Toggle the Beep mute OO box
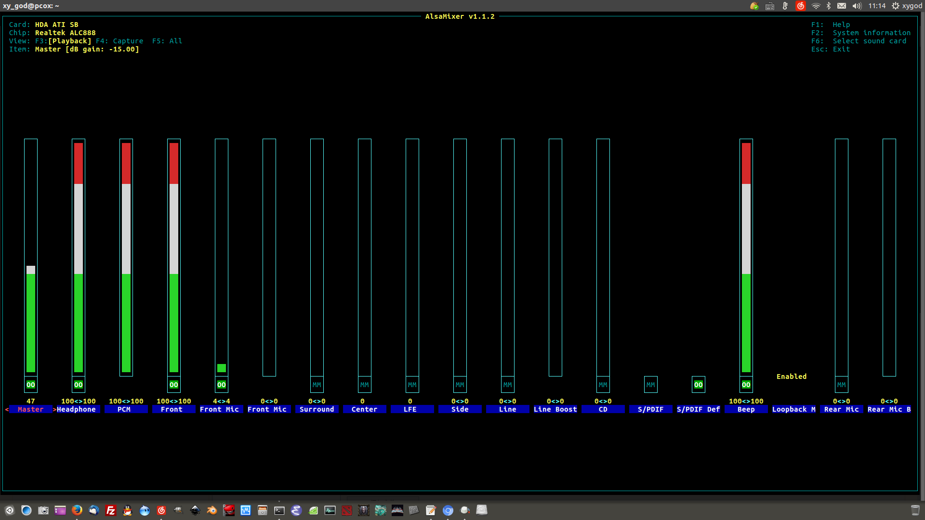 click(746, 385)
